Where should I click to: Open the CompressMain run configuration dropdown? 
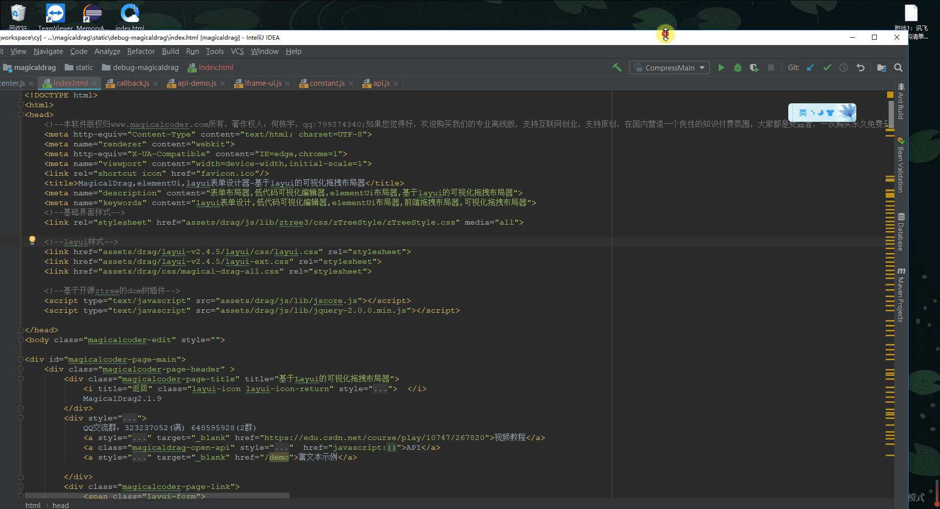669,68
